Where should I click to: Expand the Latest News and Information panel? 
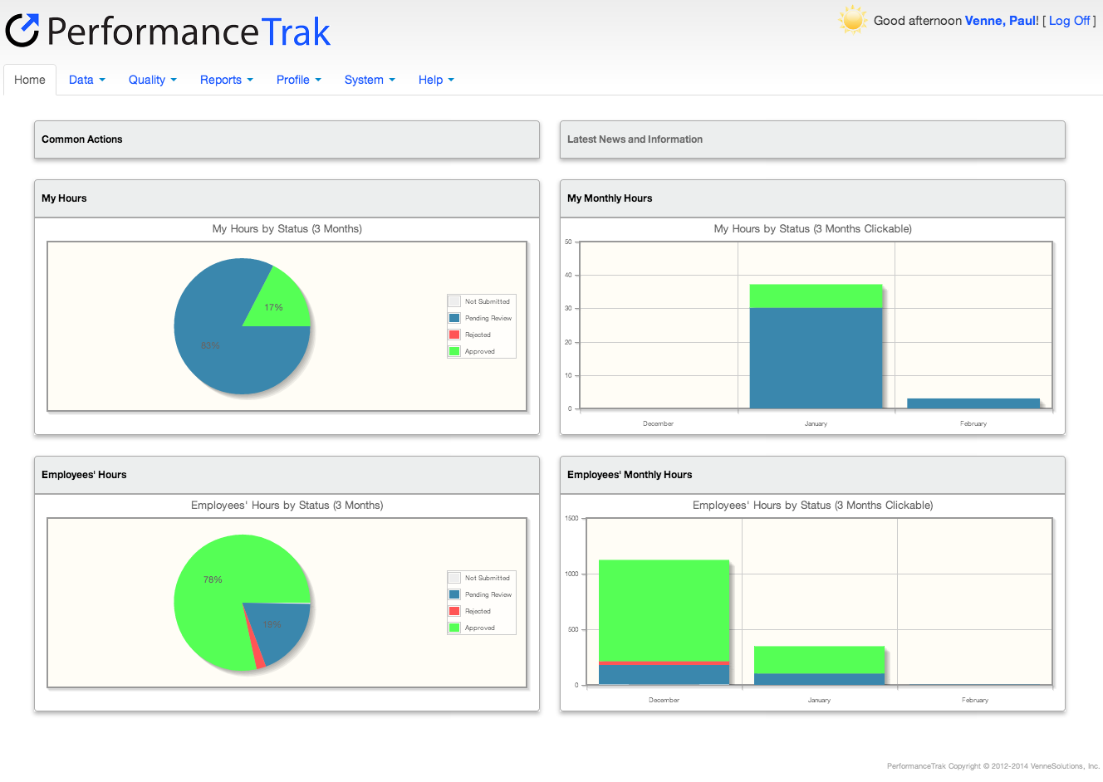click(812, 139)
